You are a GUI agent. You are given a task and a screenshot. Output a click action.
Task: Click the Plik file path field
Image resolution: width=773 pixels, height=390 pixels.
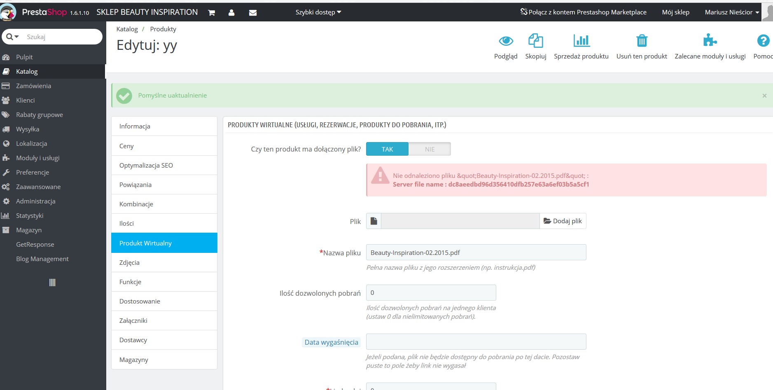click(460, 221)
